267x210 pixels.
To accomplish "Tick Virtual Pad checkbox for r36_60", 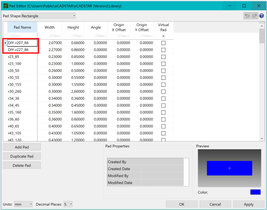I will tap(163, 119).
